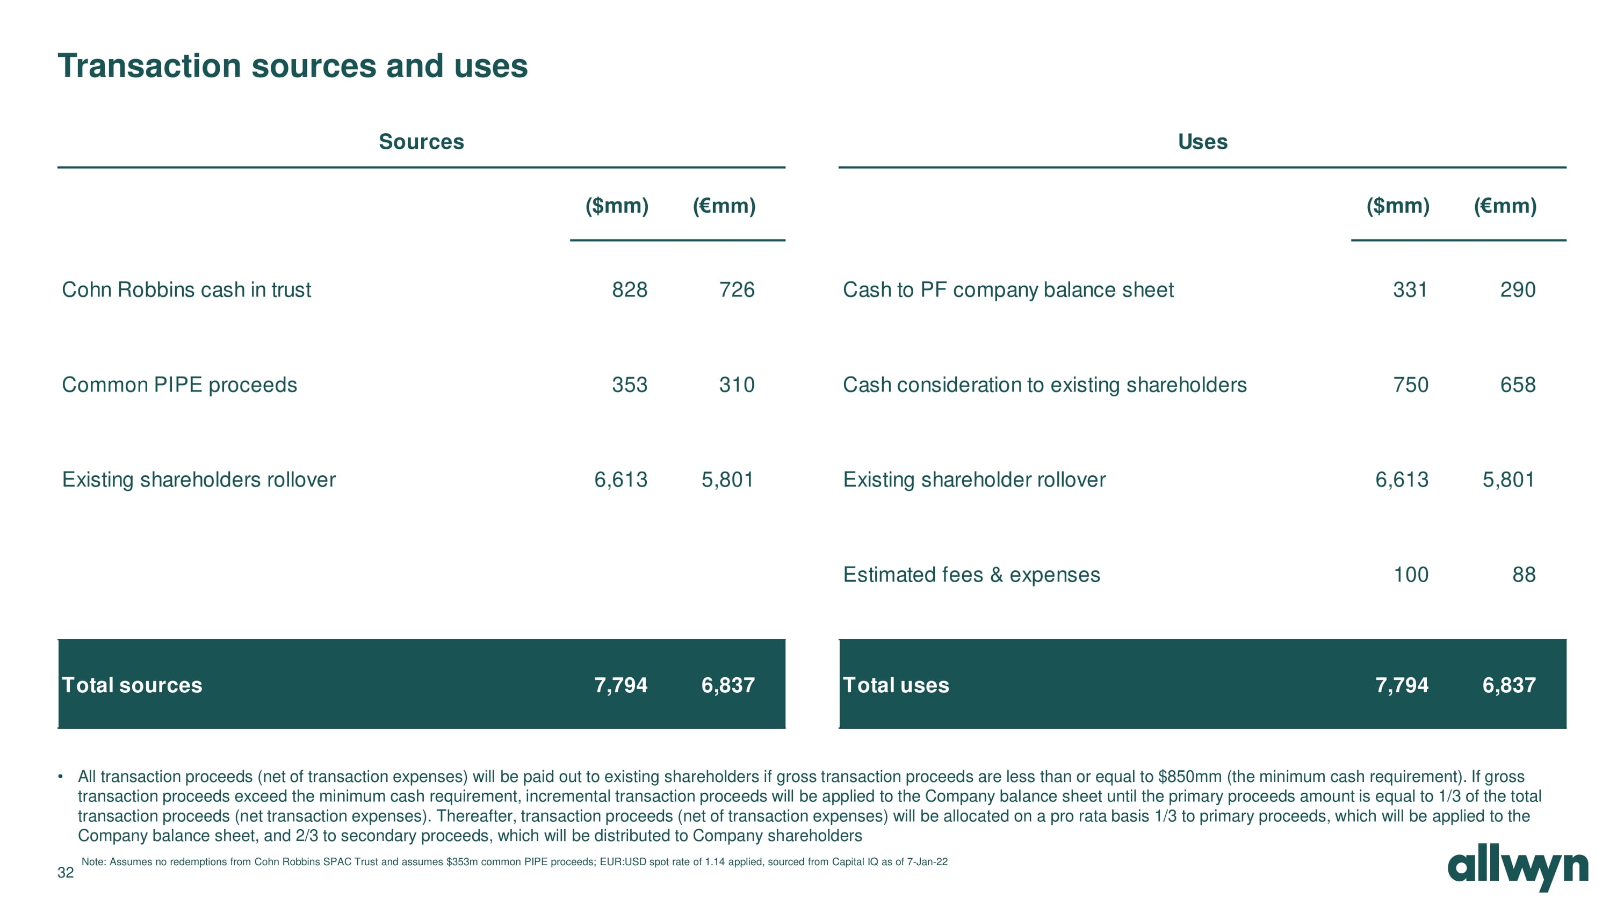Viewport: 1624px width, 913px height.
Task: Select "Cash consideration to existing shareholders" label
Action: 1044,385
